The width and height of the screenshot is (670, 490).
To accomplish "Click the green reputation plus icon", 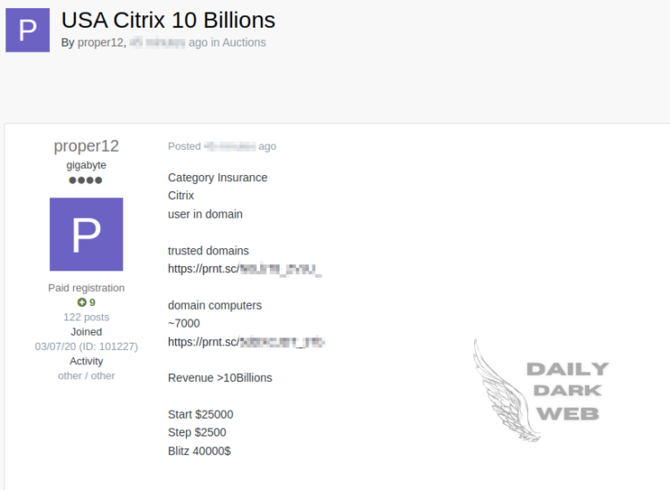I will pos(81,303).
